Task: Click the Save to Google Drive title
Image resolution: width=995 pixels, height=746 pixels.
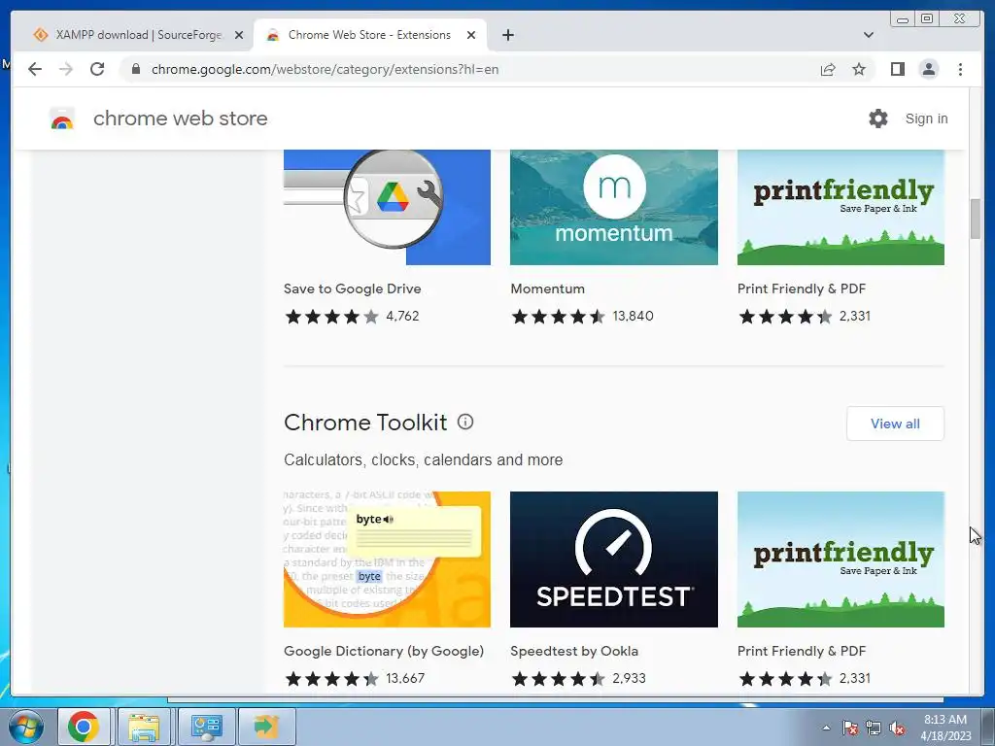Action: 352,288
